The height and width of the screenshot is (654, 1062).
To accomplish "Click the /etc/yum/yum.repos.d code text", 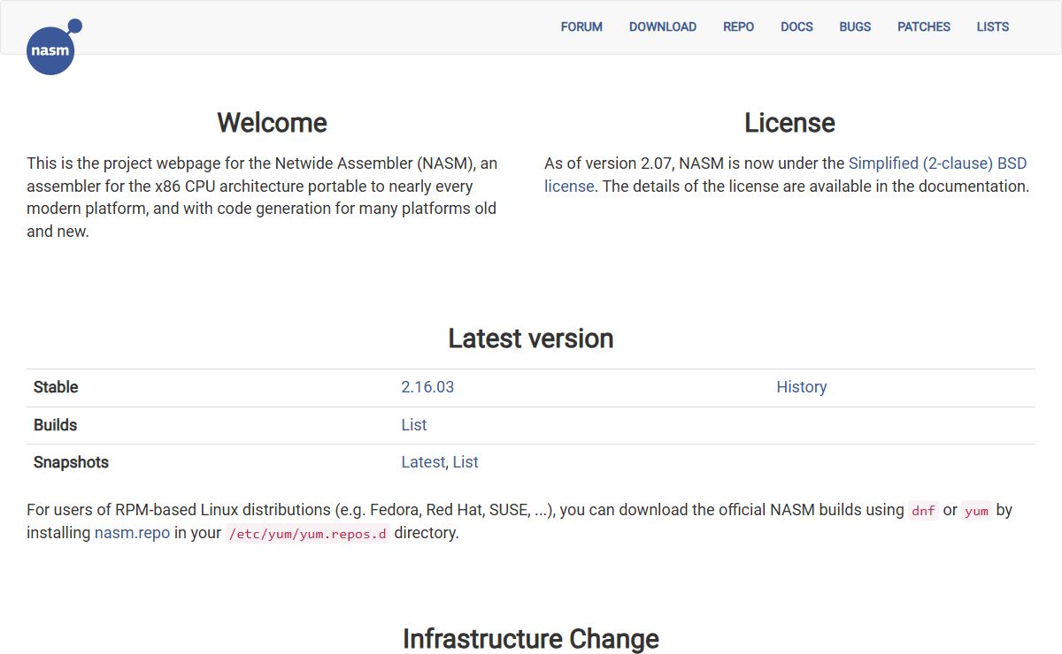I will pos(307,534).
